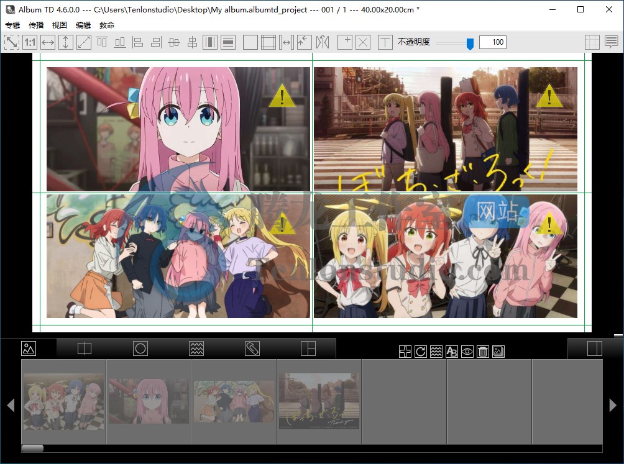
Task: Select the four girls posing thumbnail
Action: (63, 402)
